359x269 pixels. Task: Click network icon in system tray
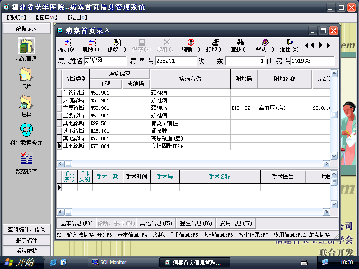tap(325, 262)
